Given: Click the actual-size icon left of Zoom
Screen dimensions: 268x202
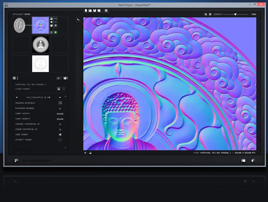Looking at the screenshot, I should [x=210, y=14].
